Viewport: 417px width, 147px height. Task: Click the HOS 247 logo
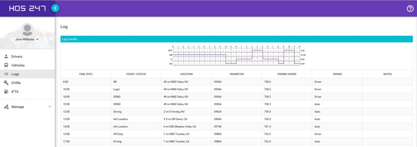(27, 8)
